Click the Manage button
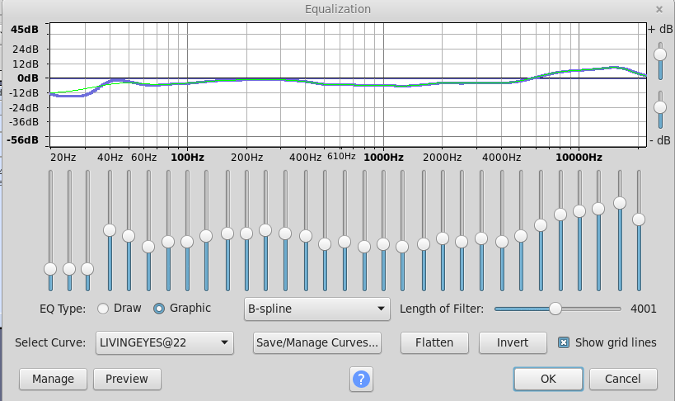675x401 pixels. 53,379
